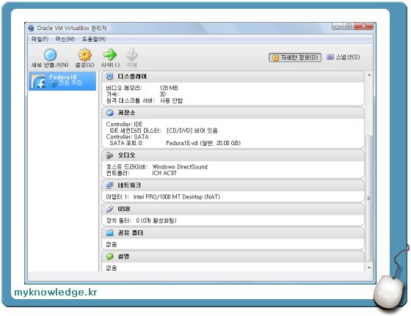Click Intel PRO/1000 MT Desktop (NAT) text
Image resolution: width=411 pixels, height=316 pixels.
(x=176, y=197)
